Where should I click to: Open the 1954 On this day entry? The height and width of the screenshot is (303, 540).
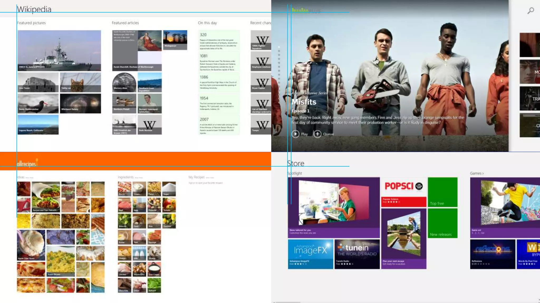pyautogui.click(x=219, y=103)
